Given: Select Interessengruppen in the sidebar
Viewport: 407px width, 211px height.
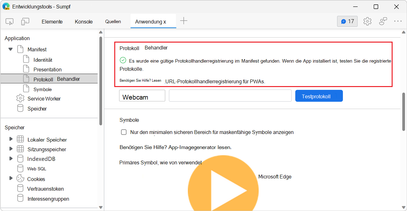Looking at the screenshot, I should click(48, 199).
